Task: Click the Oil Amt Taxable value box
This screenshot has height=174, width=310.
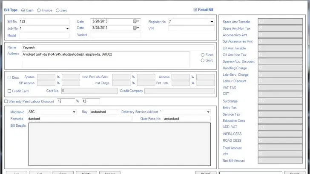Action: tap(280, 48)
